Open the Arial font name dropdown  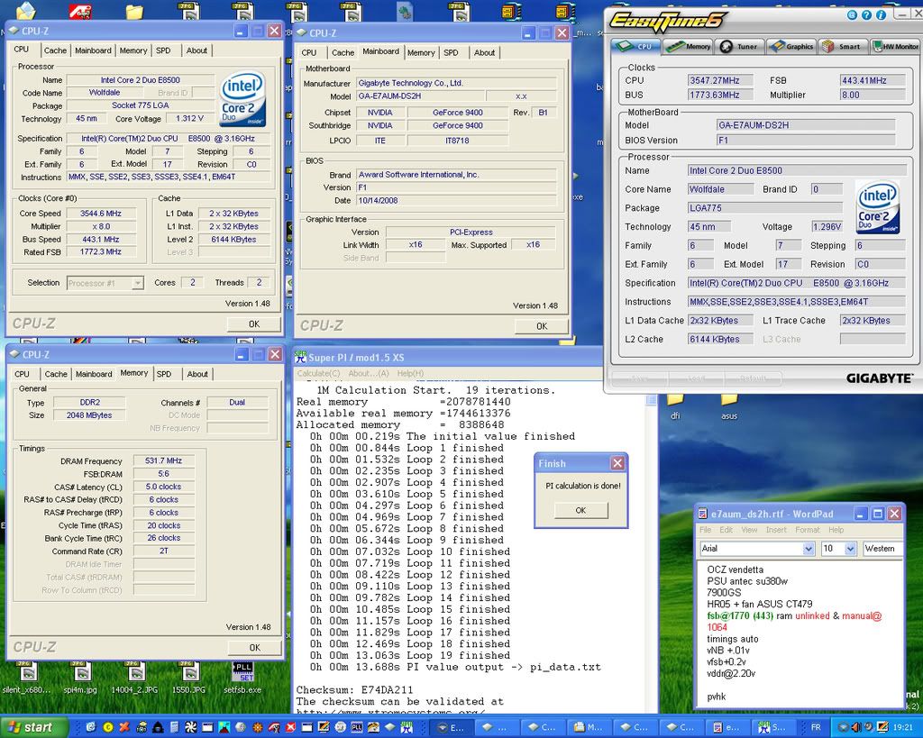click(808, 548)
